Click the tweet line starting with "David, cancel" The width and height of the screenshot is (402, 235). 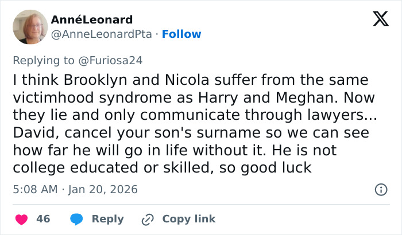point(191,132)
